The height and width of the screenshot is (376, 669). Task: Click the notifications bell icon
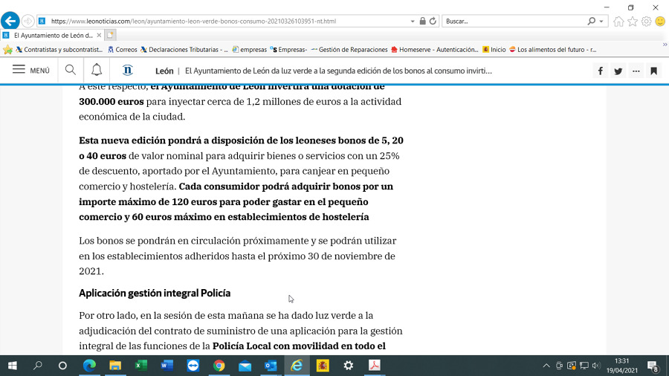tap(97, 71)
